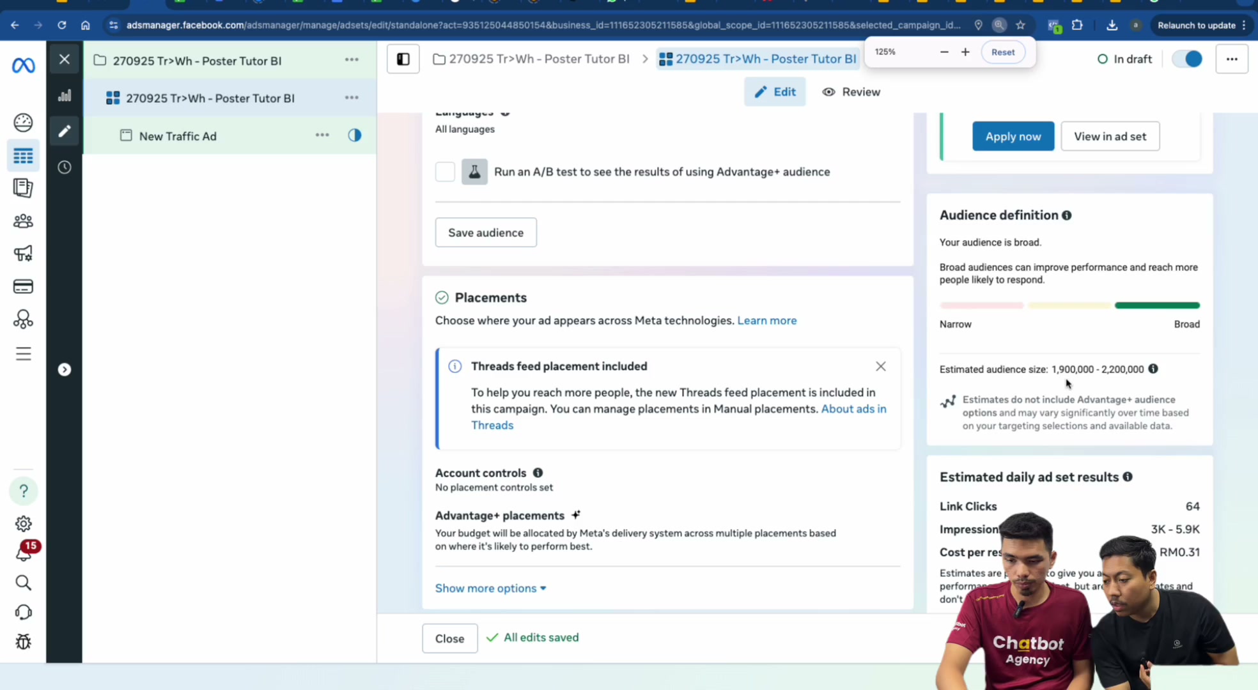Open the Search magnifier in sidebar

pos(24,583)
